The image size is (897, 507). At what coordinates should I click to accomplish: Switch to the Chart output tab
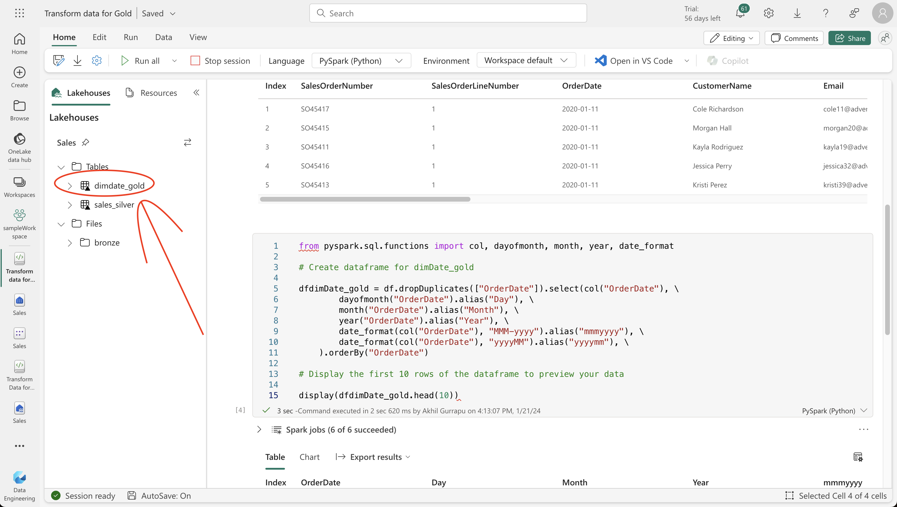[310, 457]
